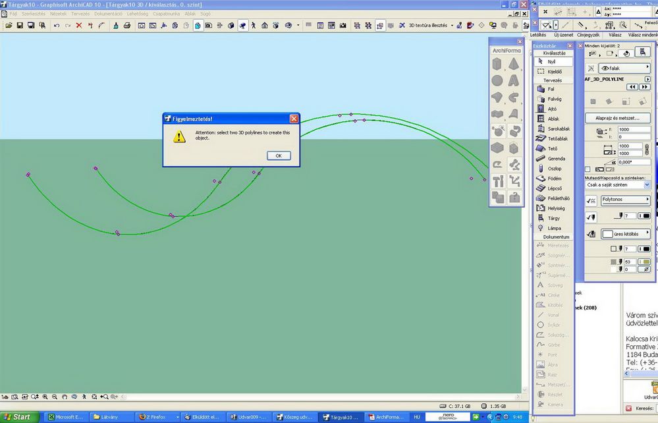The height and width of the screenshot is (423, 658).
Task: Select the Kijelölő marquee tool
Action: pyautogui.click(x=553, y=71)
